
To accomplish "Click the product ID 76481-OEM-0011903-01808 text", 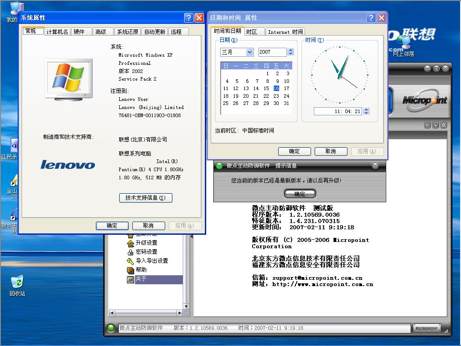I will point(149,116).
